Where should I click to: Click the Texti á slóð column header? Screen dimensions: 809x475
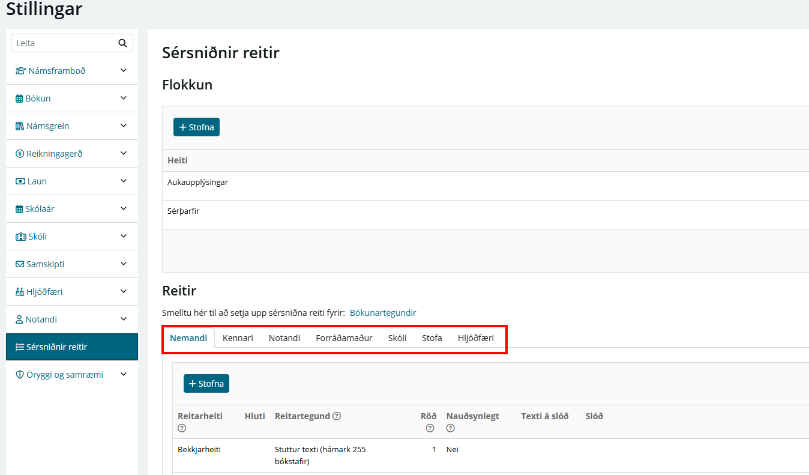[x=545, y=416]
